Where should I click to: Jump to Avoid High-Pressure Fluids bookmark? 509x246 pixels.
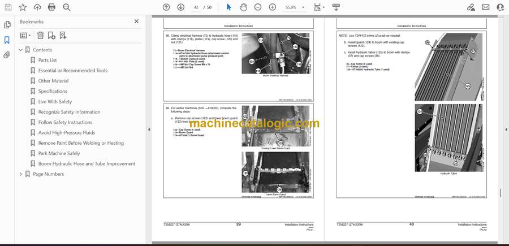[x=66, y=132]
